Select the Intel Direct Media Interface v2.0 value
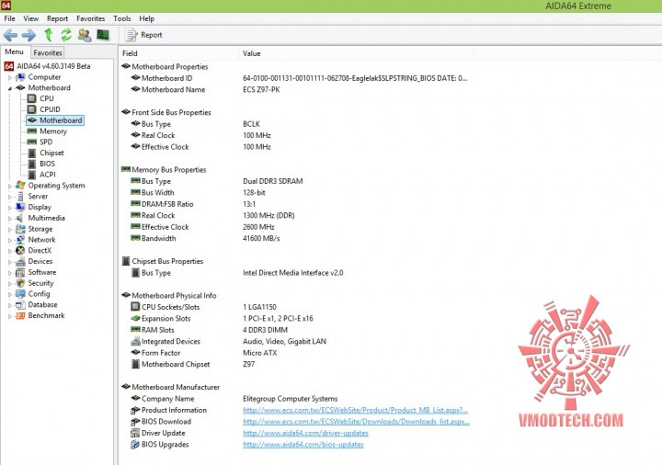The width and height of the screenshot is (662, 465). tap(293, 273)
